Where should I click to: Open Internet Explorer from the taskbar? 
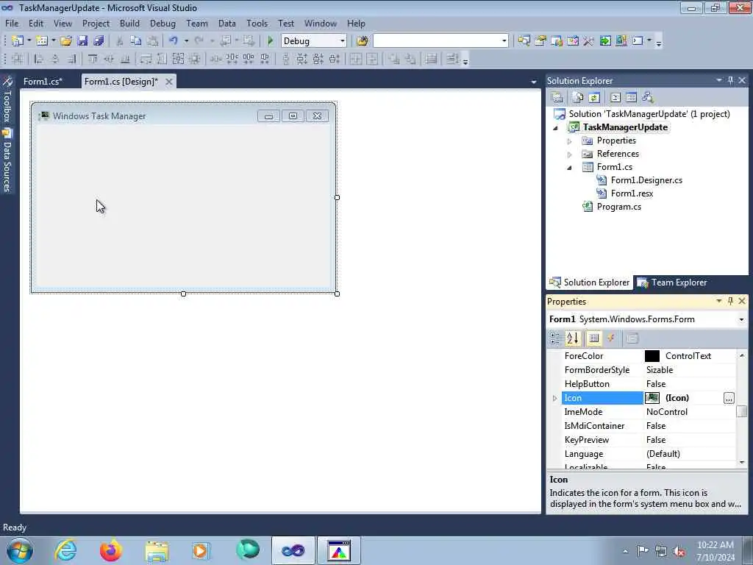click(x=65, y=550)
